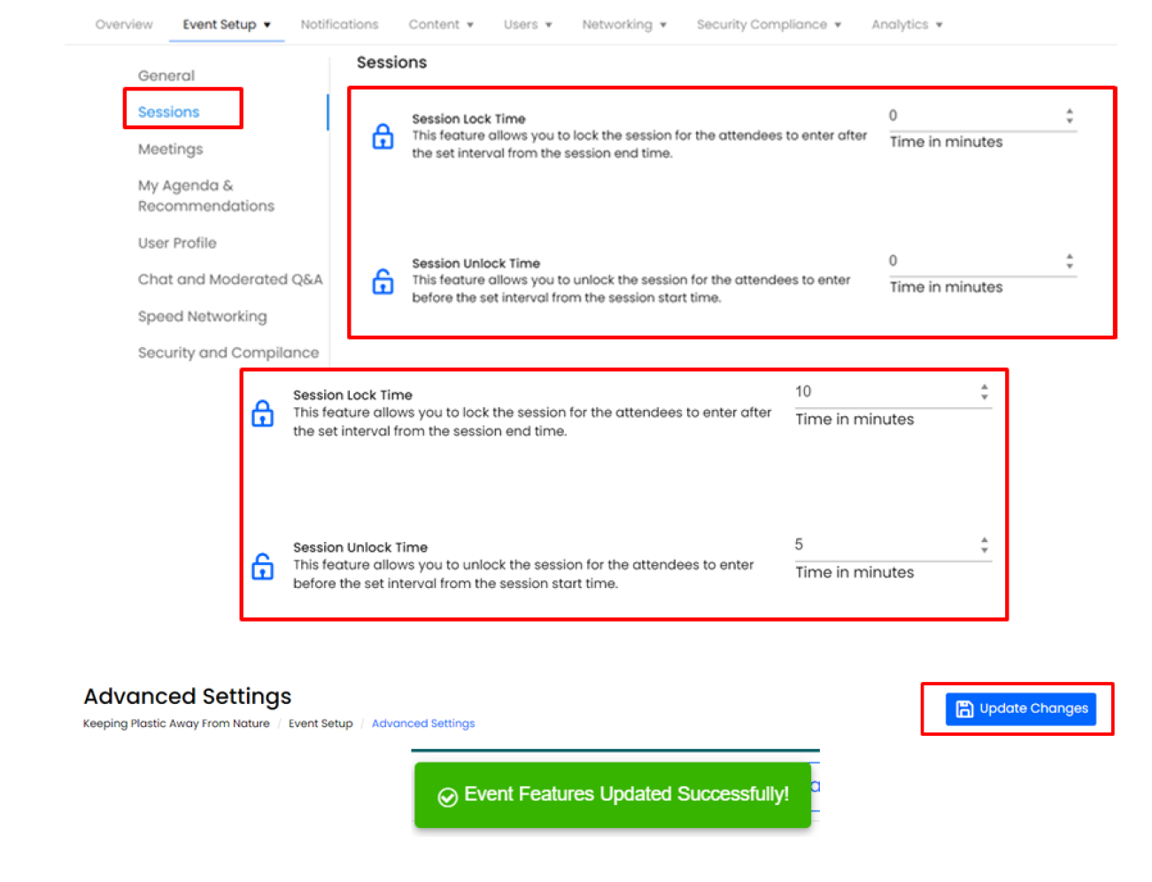This screenshot has width=1152, height=882.
Task: Click the padlock icon beside the 10-minute Session Lock Time
Action: (263, 414)
